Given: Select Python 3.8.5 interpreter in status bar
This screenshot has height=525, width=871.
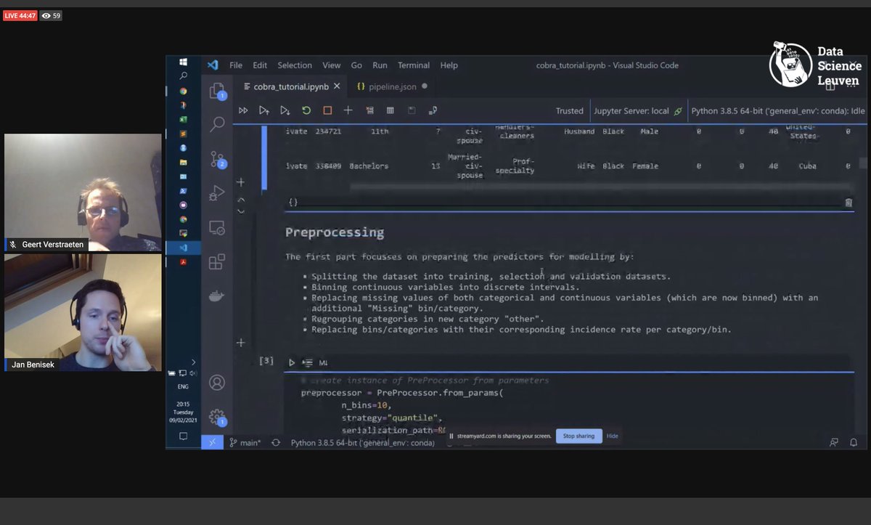Looking at the screenshot, I should click(x=363, y=442).
